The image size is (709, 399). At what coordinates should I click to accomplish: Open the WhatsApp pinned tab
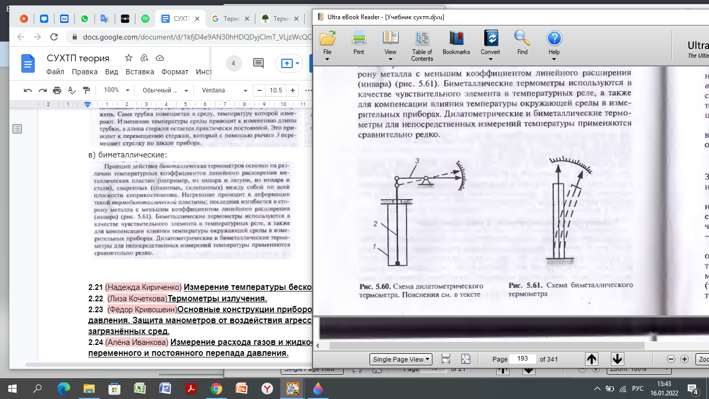point(85,19)
